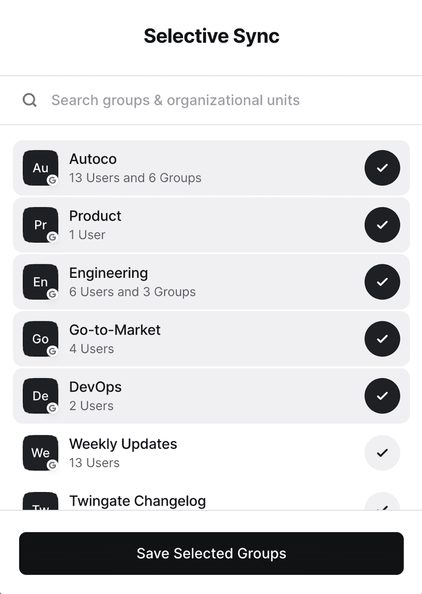Uncheck the DevOps group toggle
Viewport: 422px width, 594px height.
pyautogui.click(x=382, y=395)
